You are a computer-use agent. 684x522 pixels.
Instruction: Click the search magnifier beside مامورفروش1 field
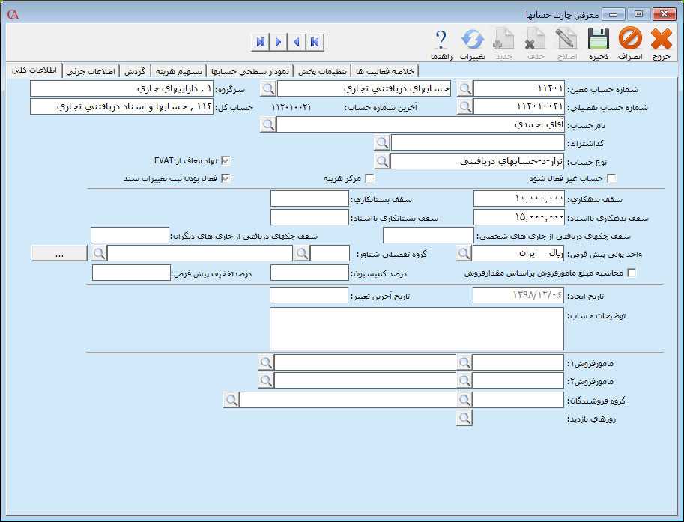tap(464, 362)
